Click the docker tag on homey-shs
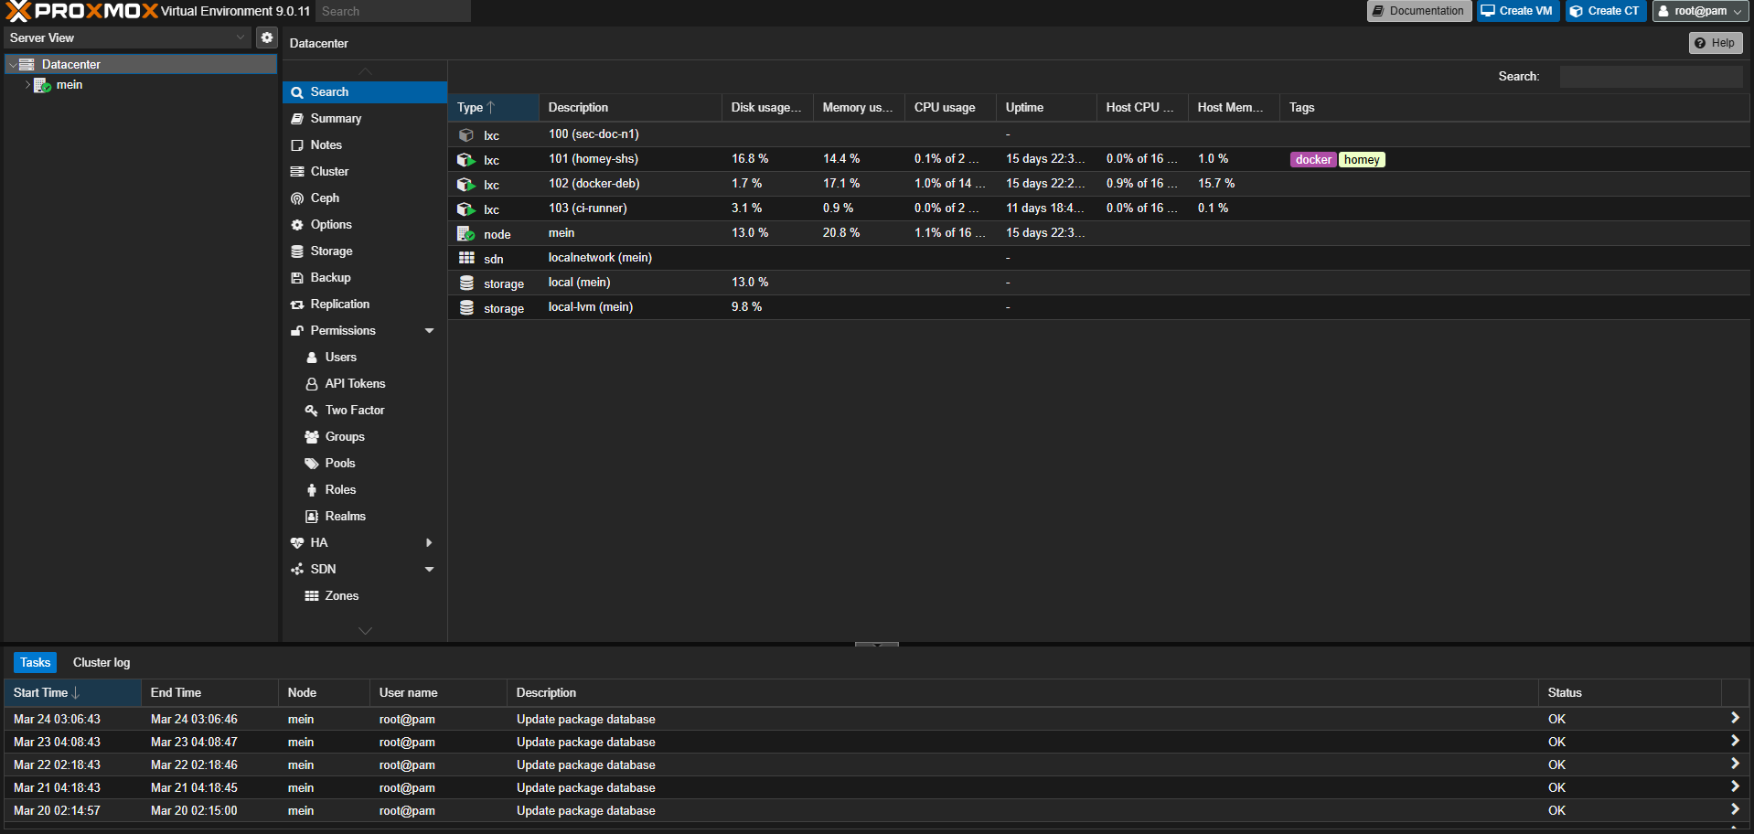 pos(1312,159)
